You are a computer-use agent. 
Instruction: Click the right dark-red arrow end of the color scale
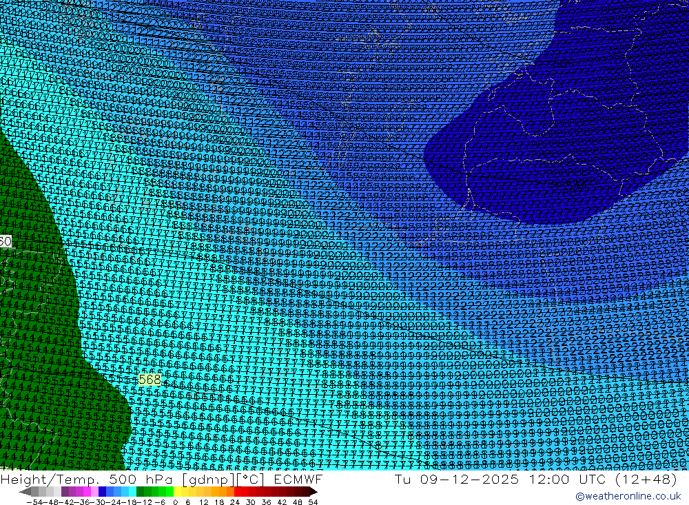313,492
